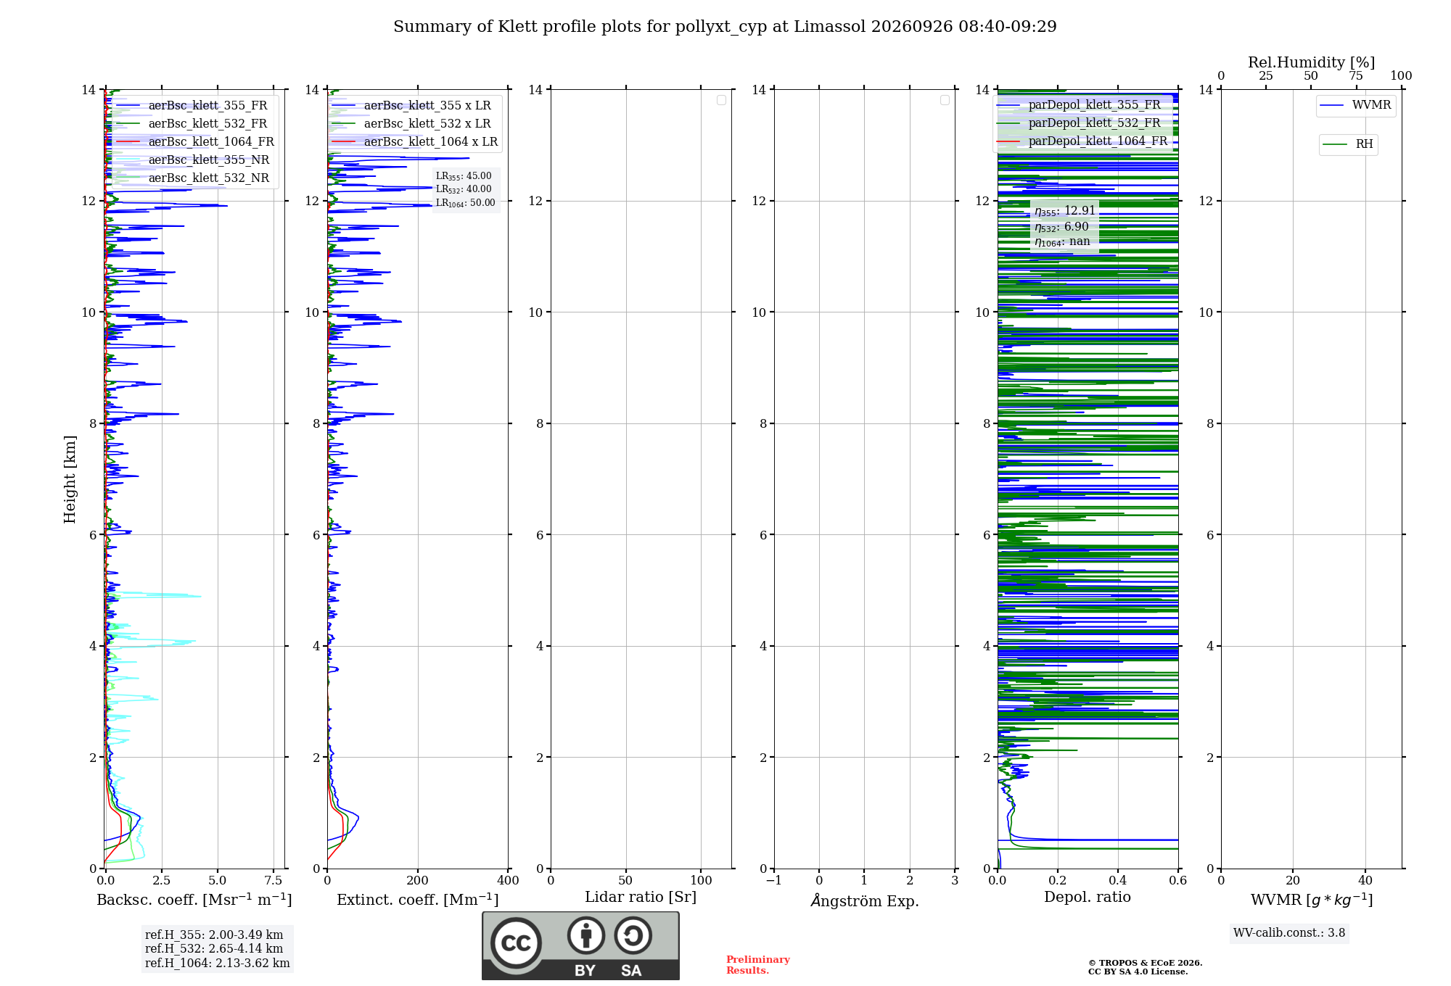Click the Depol. ratio axis label
The width and height of the screenshot is (1451, 986).
[1088, 898]
